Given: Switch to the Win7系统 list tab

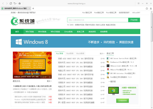Looking at the screenshot, I should click(59, 53).
